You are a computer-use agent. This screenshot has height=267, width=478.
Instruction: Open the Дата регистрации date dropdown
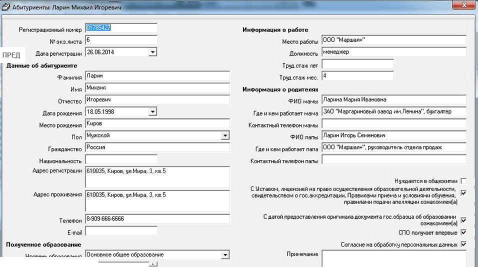tap(153, 51)
